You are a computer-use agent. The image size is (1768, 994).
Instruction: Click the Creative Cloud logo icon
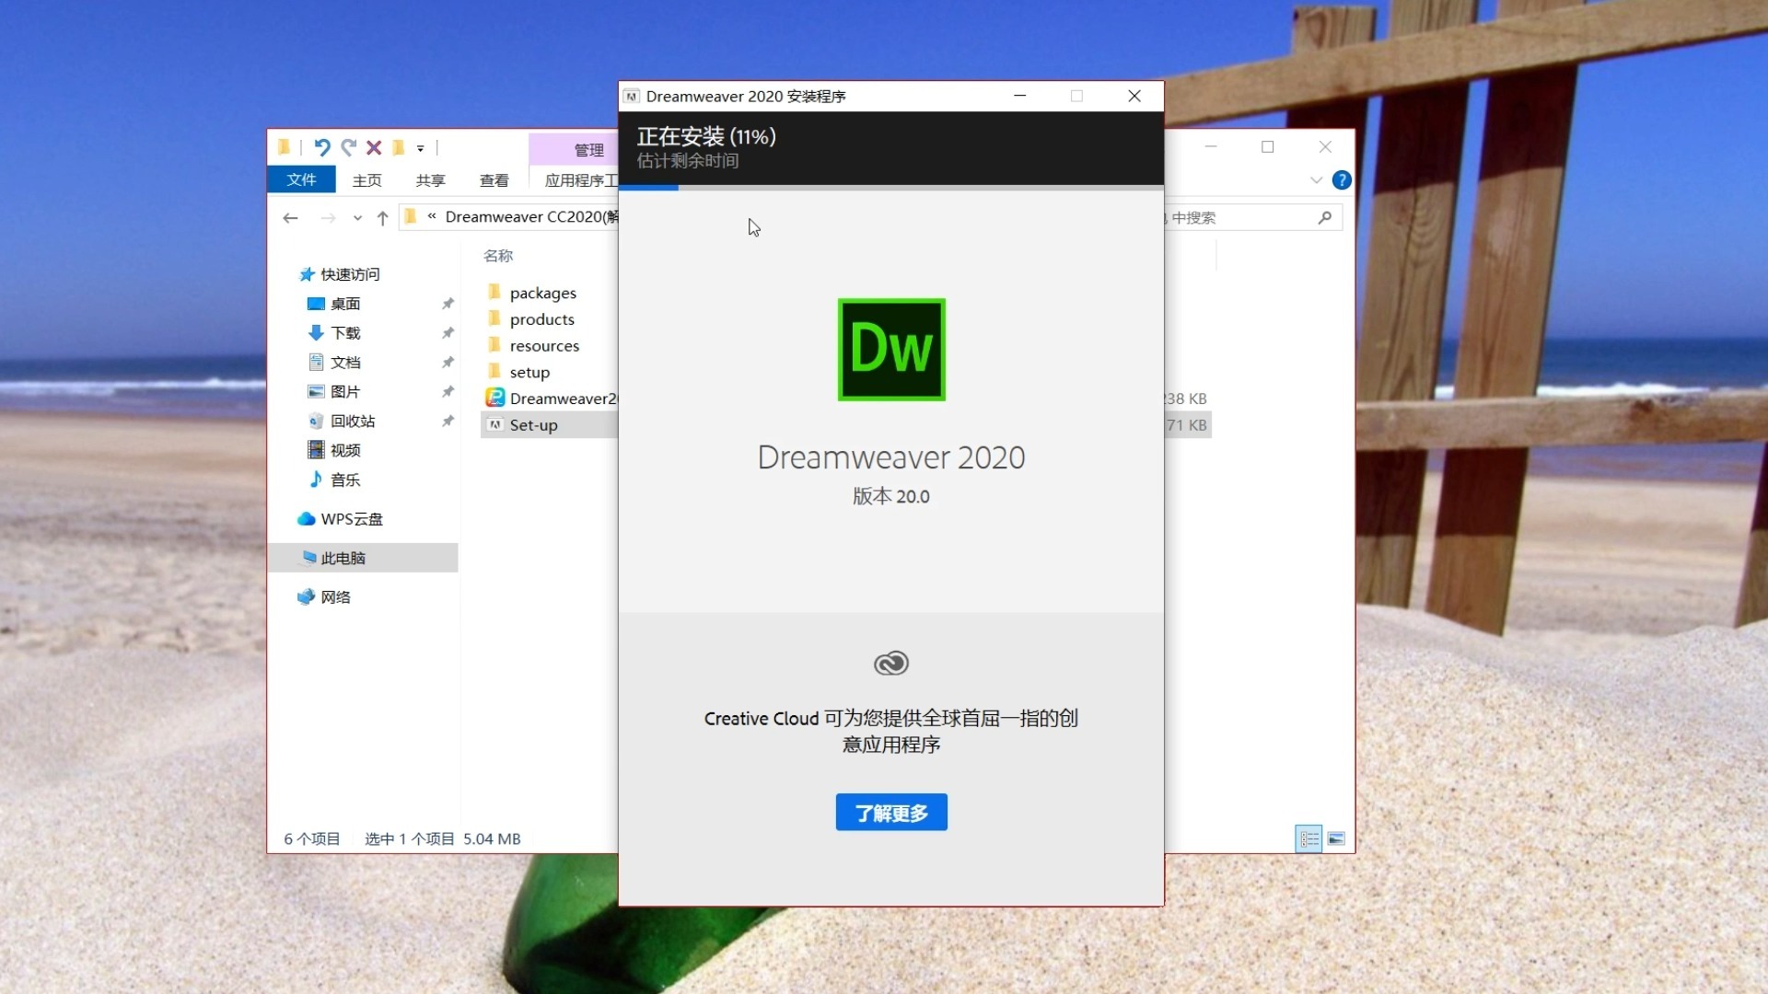(891, 663)
